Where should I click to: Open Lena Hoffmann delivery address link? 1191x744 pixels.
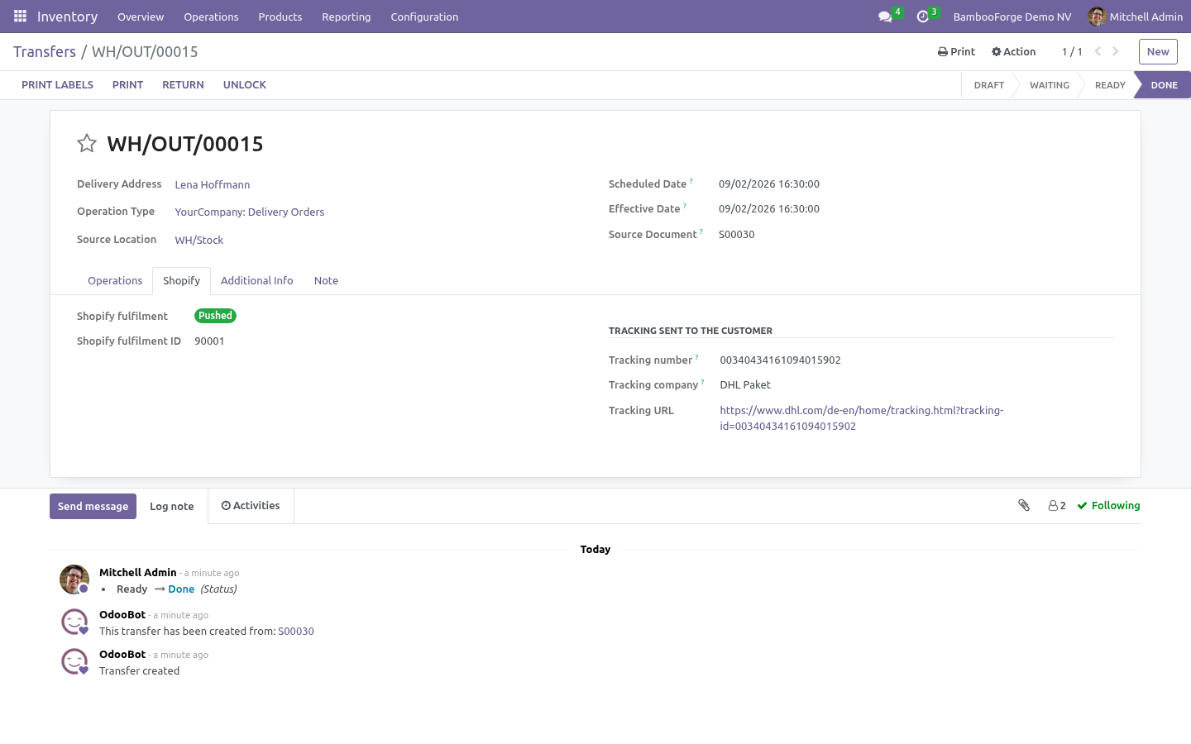click(213, 185)
